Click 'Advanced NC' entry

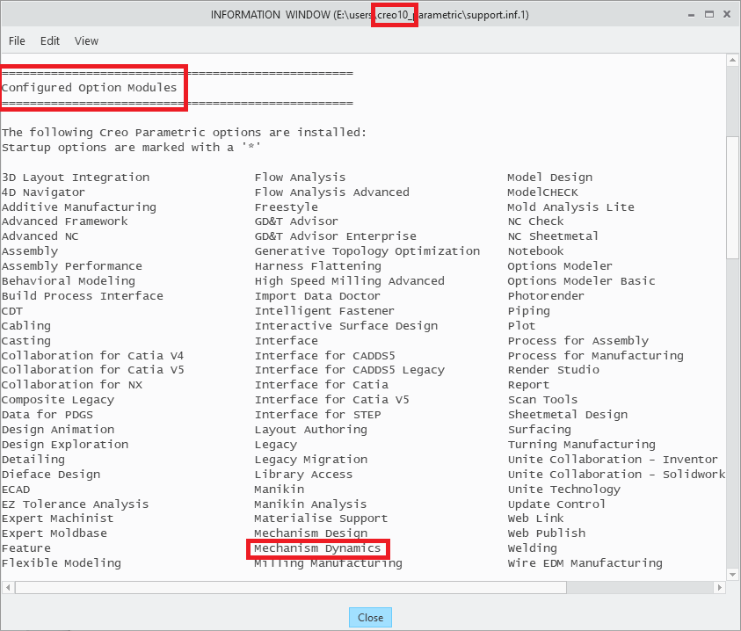pos(40,236)
